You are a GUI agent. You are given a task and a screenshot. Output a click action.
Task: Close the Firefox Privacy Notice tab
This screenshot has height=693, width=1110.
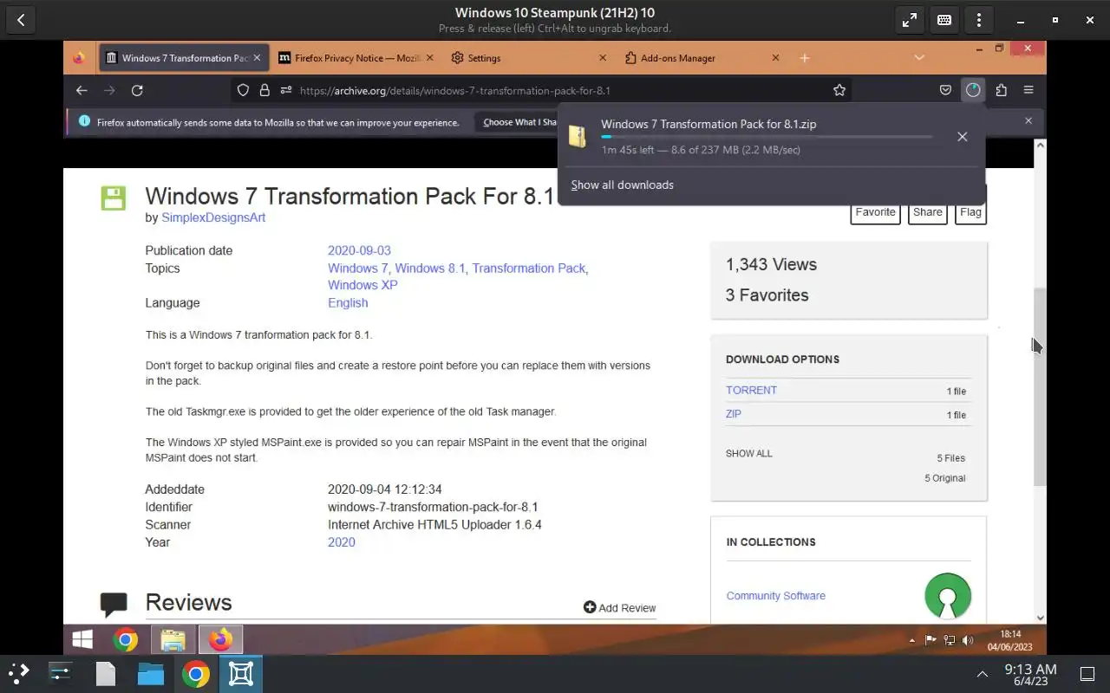(x=430, y=58)
